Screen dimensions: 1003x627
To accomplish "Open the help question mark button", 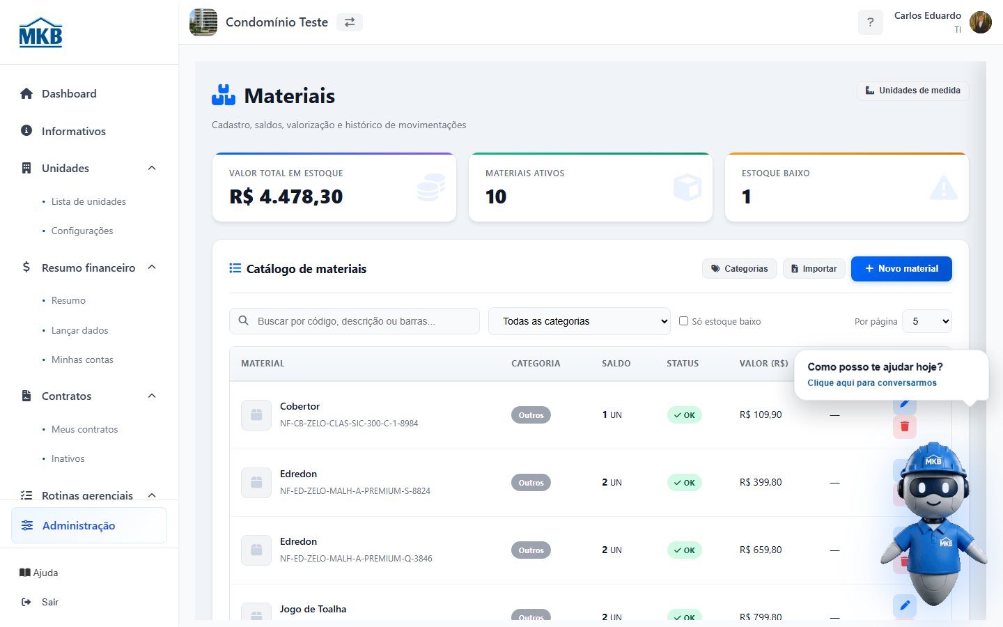I will click(x=870, y=22).
